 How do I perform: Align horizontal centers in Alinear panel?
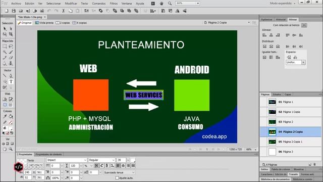(x=271, y=35)
